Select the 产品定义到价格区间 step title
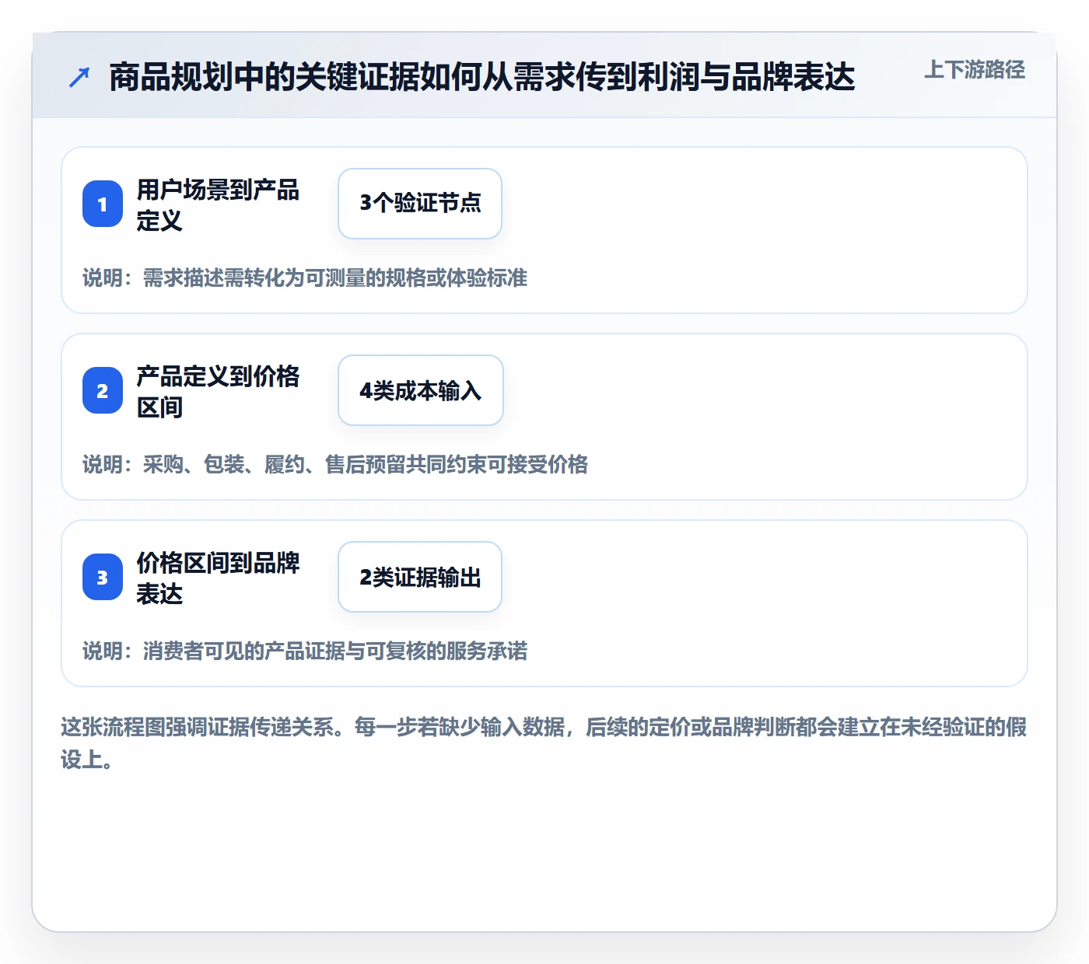The image size is (1089, 964). 218,391
